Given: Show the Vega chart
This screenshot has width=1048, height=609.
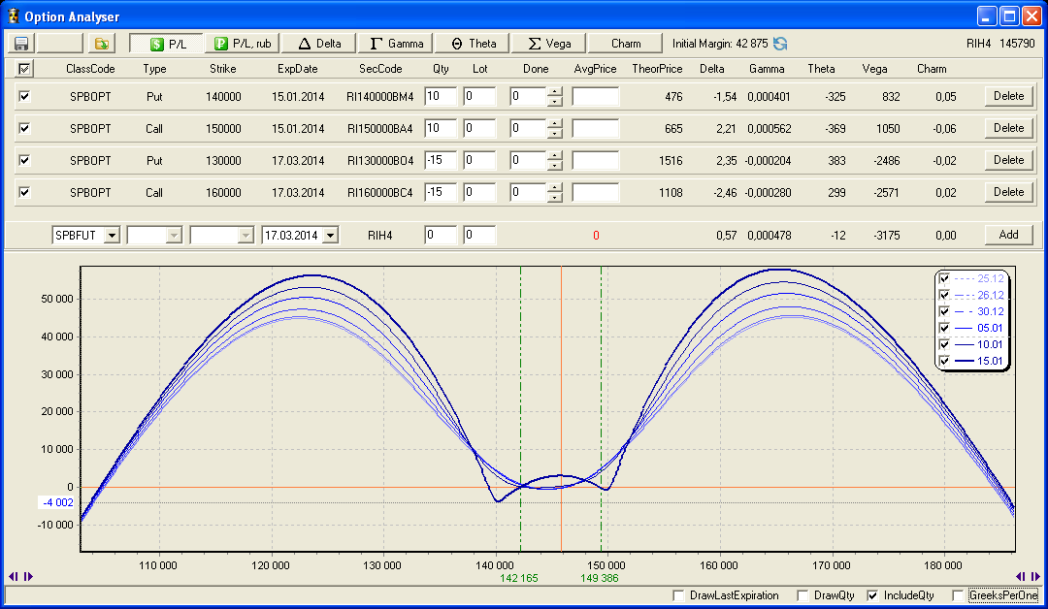Looking at the screenshot, I should tap(549, 44).
